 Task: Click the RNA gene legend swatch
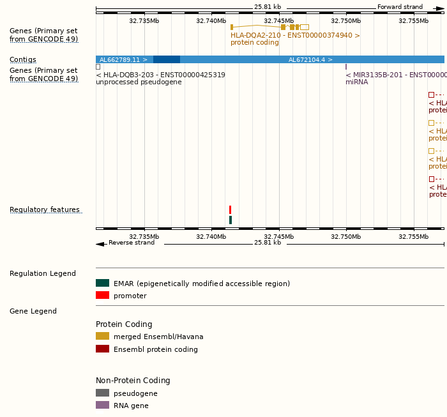pyautogui.click(x=102, y=405)
